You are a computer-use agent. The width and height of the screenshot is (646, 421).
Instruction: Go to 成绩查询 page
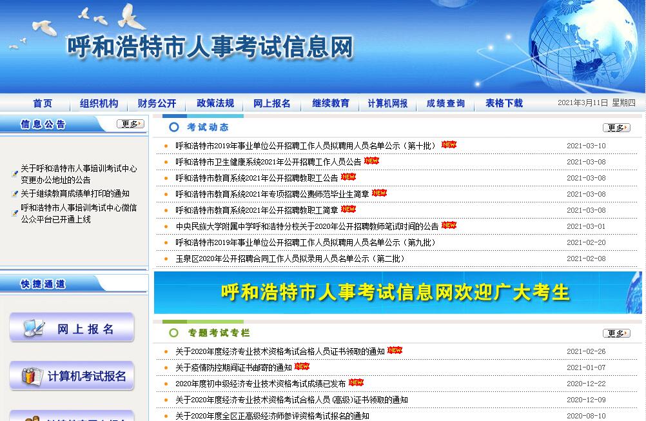[x=445, y=103]
